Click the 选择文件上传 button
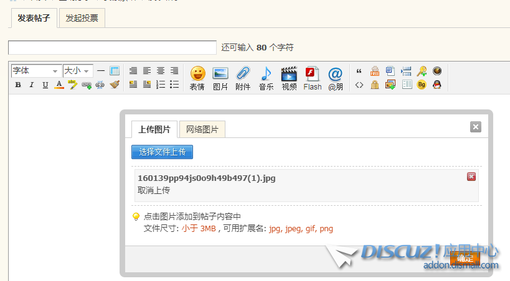This screenshot has width=510, height=281. coord(162,152)
